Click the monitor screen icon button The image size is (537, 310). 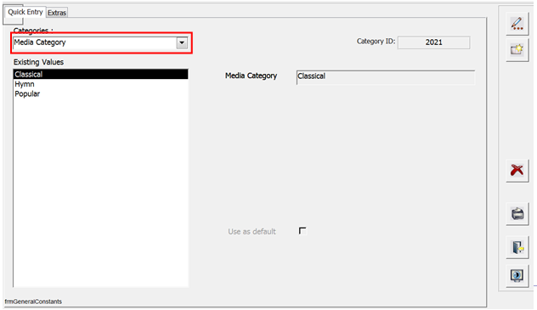[x=517, y=276]
